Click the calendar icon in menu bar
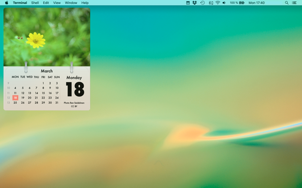Viewport: 302px width, 188px height. tap(188, 3)
